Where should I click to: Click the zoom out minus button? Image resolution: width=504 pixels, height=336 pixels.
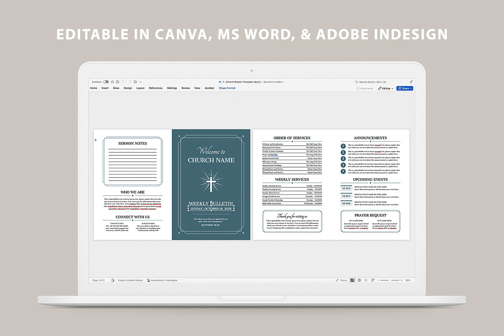pos(378,280)
